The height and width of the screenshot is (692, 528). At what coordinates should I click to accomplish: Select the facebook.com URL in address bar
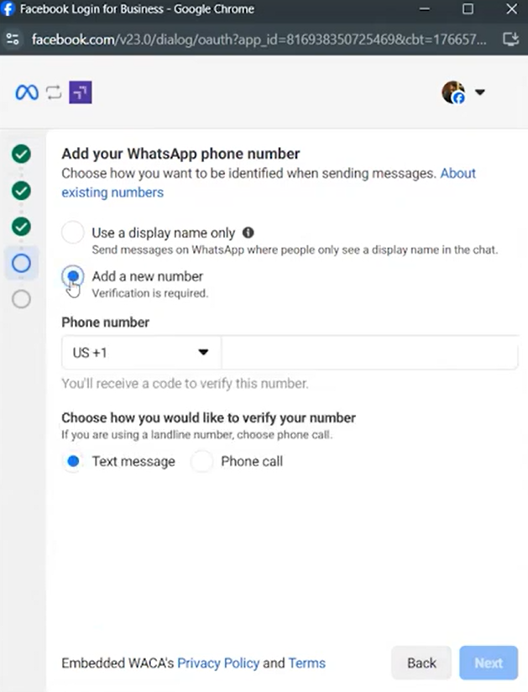[259, 39]
